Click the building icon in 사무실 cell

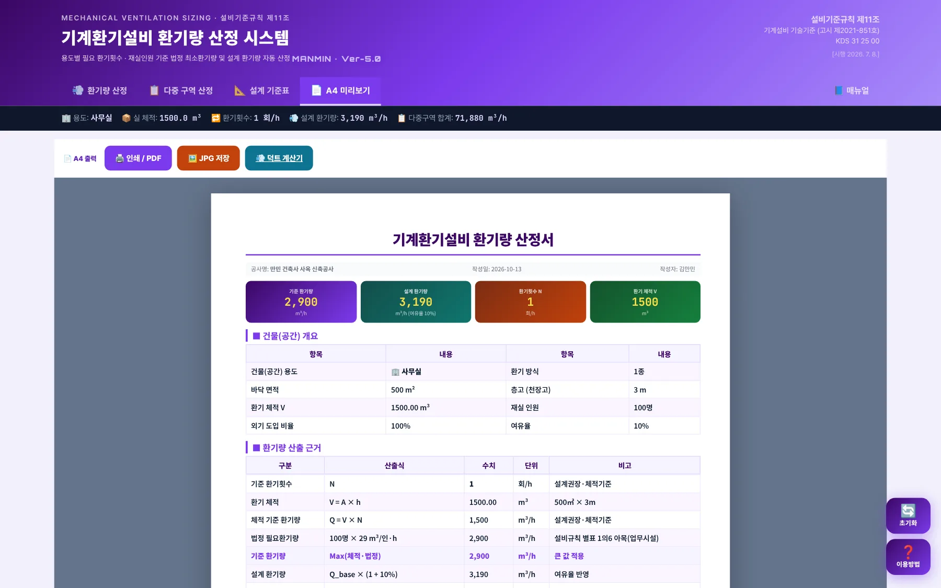coord(395,372)
